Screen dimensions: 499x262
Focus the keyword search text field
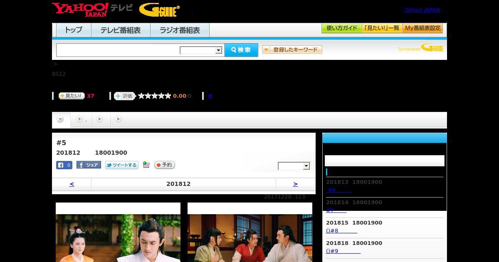pyautogui.click(x=118, y=50)
